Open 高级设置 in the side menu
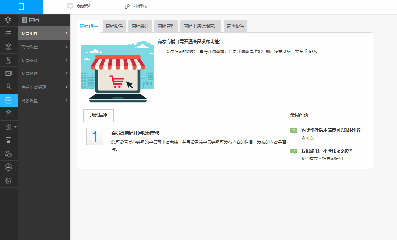 coord(44,100)
